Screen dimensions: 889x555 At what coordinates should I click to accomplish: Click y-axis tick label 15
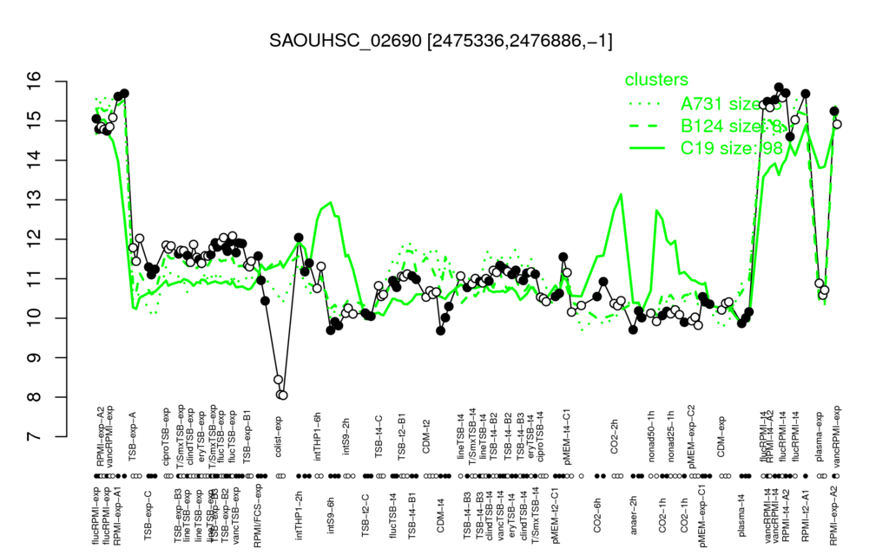pos(34,121)
